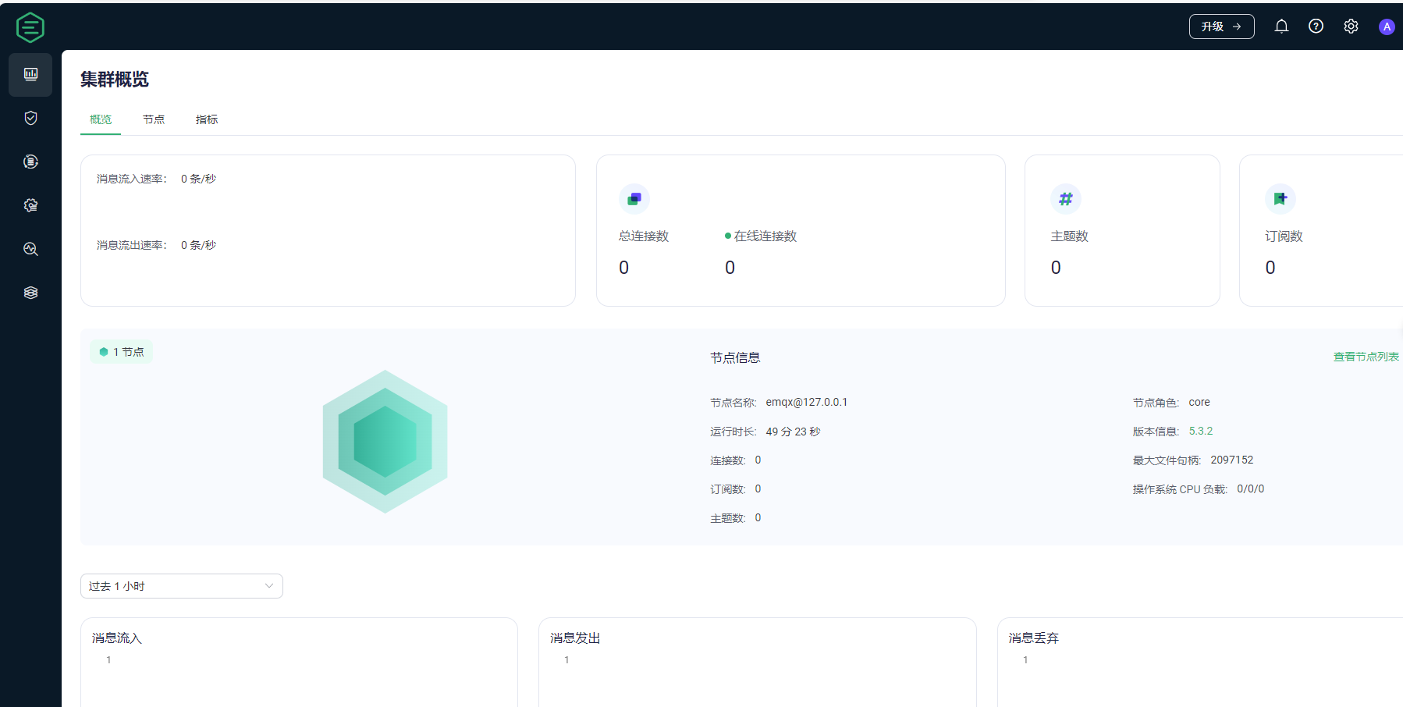The height and width of the screenshot is (707, 1403).
Task: Click the 消息流入 chart title
Action: tap(117, 638)
